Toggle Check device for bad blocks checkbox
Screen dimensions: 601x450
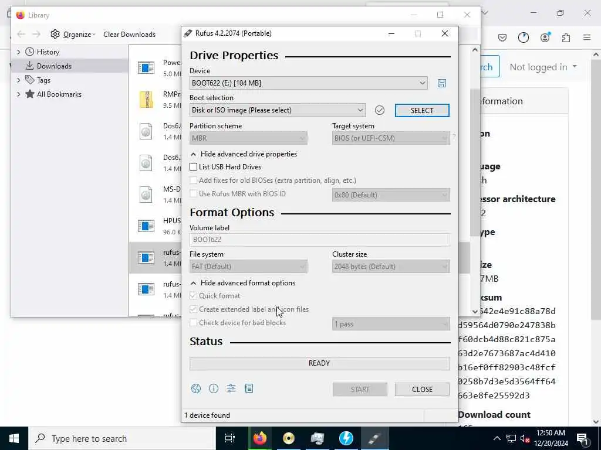194,323
